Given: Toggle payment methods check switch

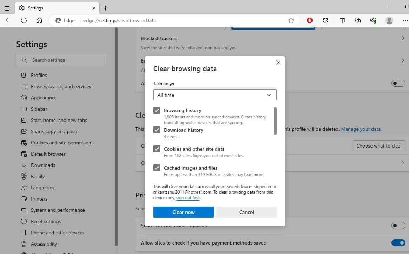Looking at the screenshot, I should (x=398, y=243).
